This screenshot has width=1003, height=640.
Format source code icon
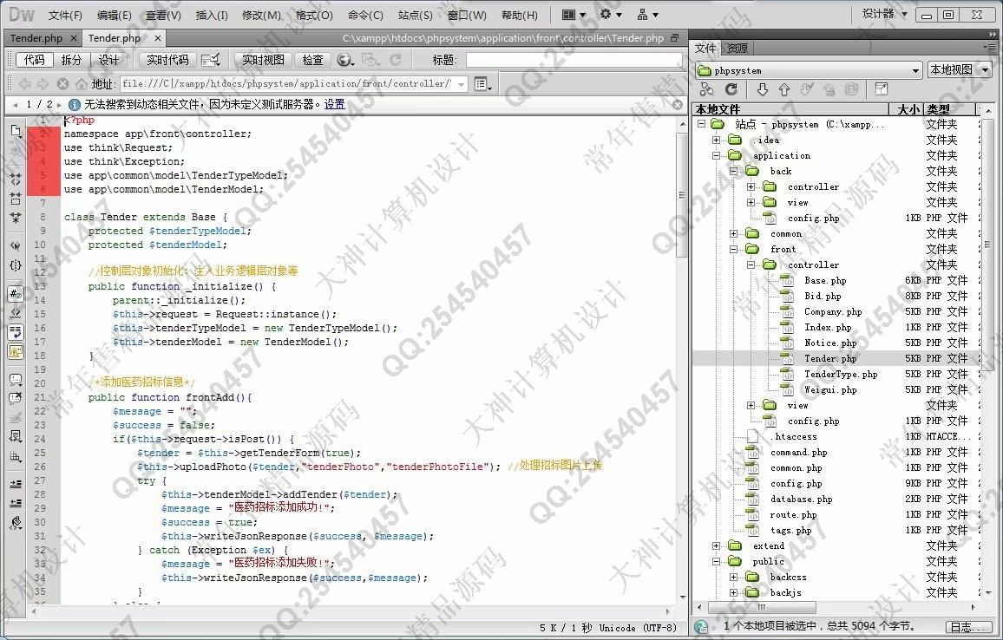(x=16, y=523)
